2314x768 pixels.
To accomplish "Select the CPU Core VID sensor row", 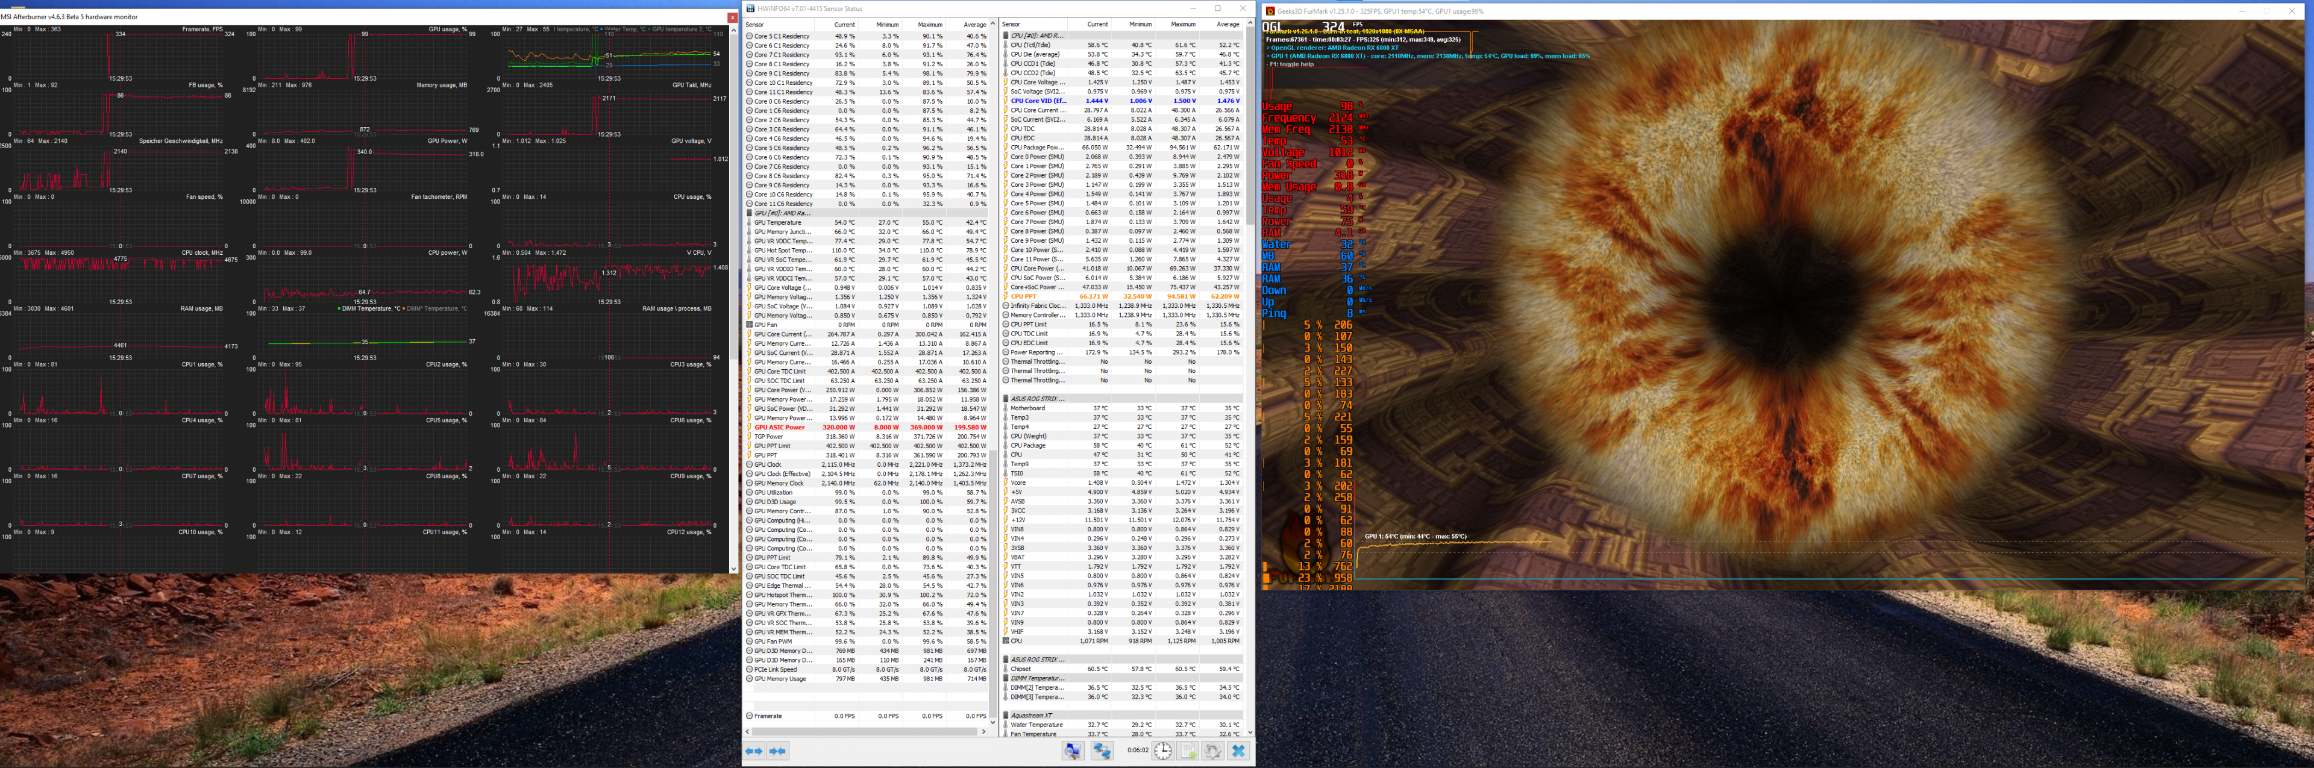I will coord(1038,101).
